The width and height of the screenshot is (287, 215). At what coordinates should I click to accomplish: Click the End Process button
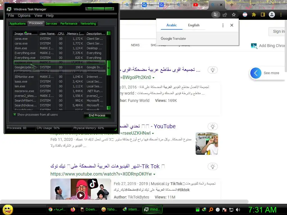coord(97,115)
